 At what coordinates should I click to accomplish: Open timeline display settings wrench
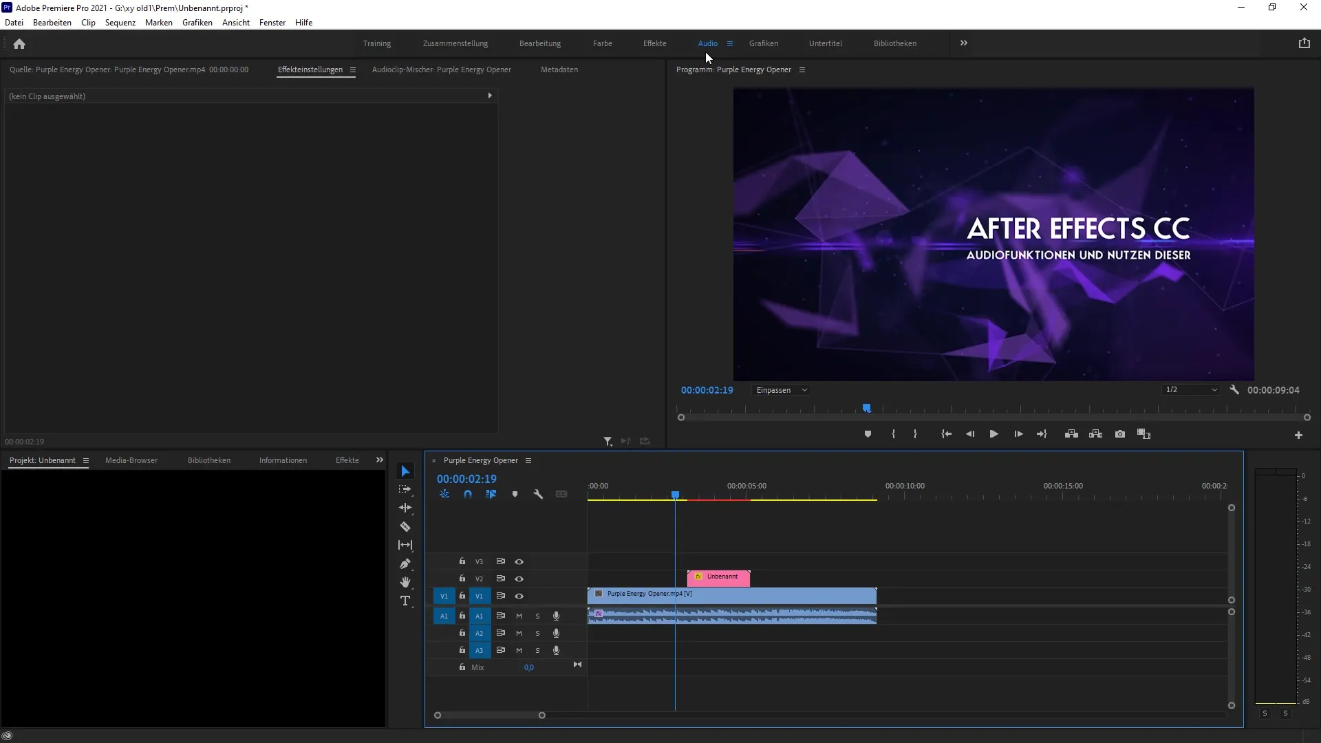click(538, 495)
